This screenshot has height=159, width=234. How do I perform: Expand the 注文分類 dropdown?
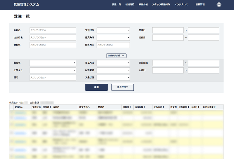click(113, 38)
